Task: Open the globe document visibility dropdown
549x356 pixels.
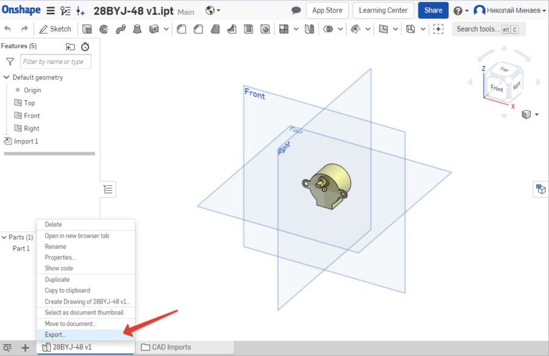Action: click(213, 10)
